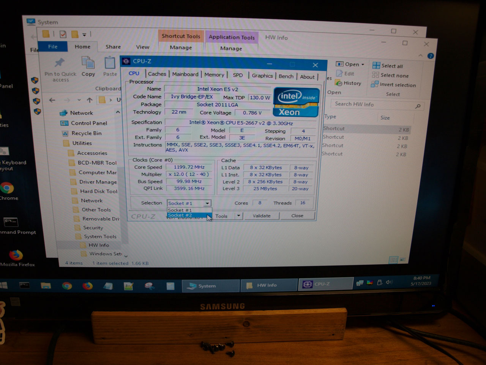The width and height of the screenshot is (486, 365).
Task: Collapse the navigation pane scroll-up chevron near Network
Action: 118,112
